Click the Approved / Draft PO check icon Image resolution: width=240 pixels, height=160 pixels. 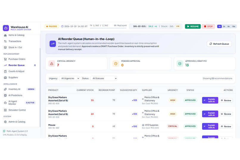pos(180,64)
